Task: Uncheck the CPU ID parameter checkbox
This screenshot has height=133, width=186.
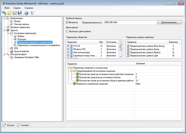Action: (x=68, y=46)
